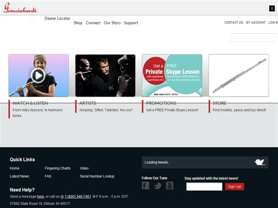Click the Sign Up! button
Viewport: 278px width, 208px height.
point(235,186)
